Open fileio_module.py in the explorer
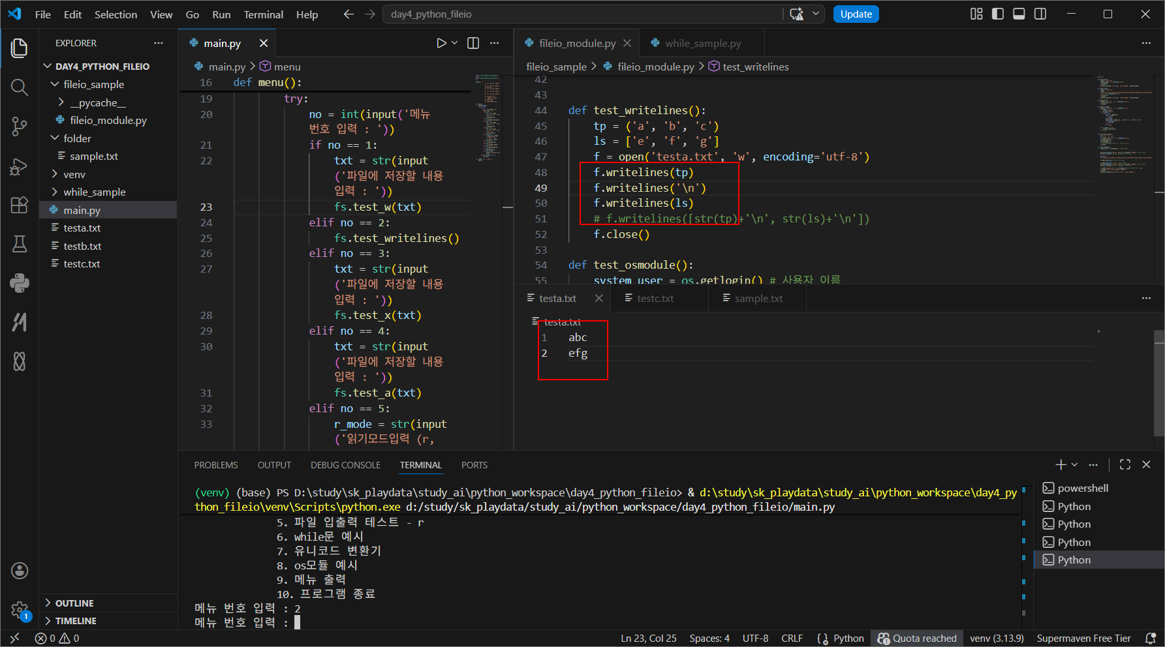 click(108, 120)
